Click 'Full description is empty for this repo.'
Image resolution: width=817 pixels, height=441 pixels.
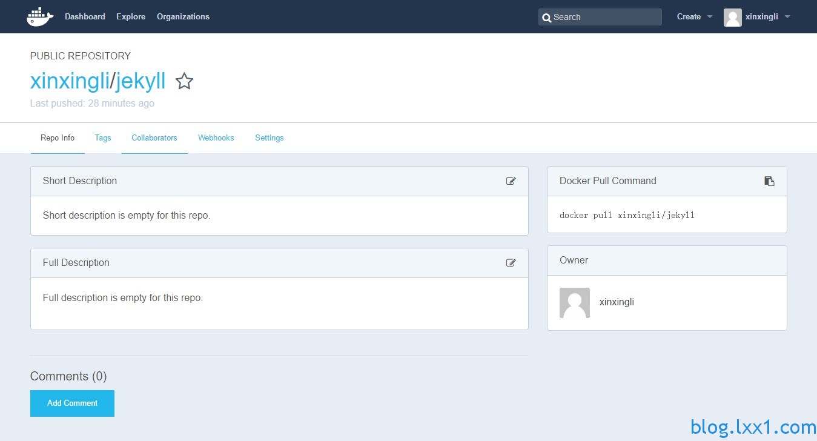point(123,298)
